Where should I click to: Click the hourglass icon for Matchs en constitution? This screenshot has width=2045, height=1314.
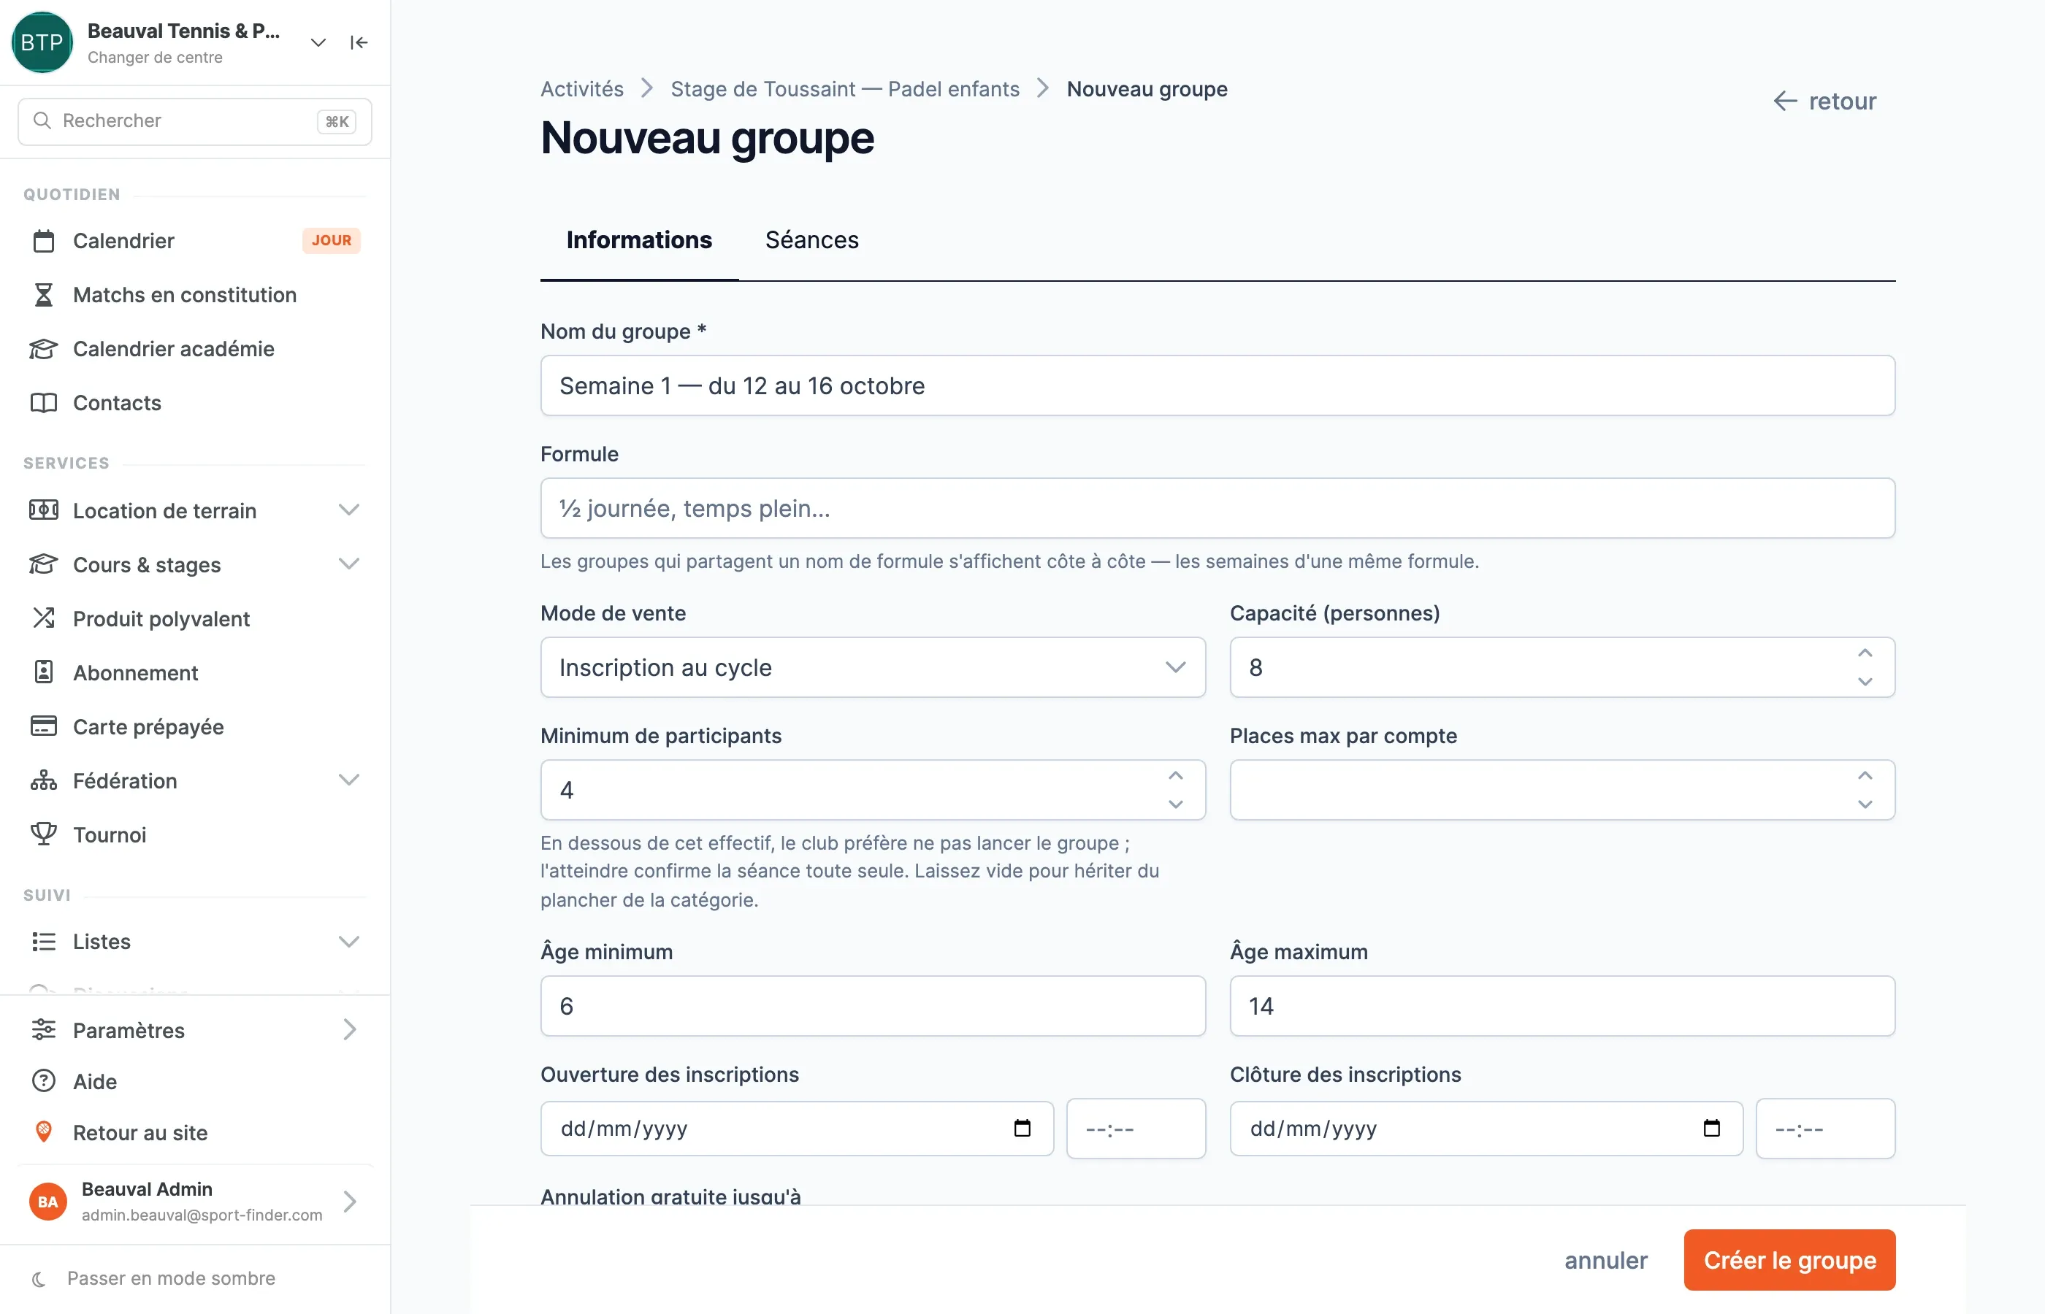[x=44, y=295]
